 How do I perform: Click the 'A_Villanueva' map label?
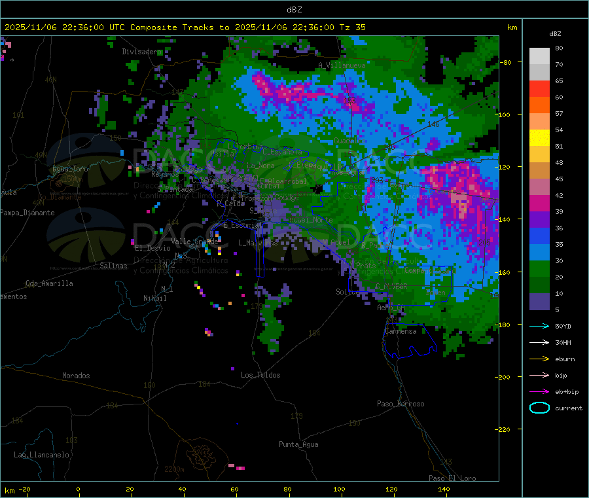342,65
